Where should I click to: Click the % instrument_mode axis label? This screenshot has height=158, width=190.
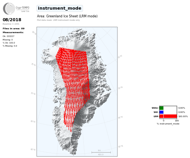[x=168, y=124]
